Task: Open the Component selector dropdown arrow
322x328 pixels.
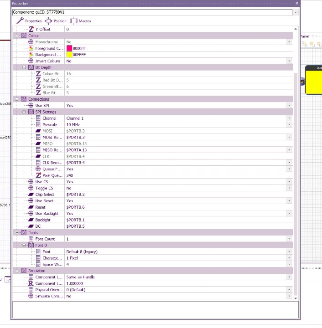Action: [x=296, y=12]
